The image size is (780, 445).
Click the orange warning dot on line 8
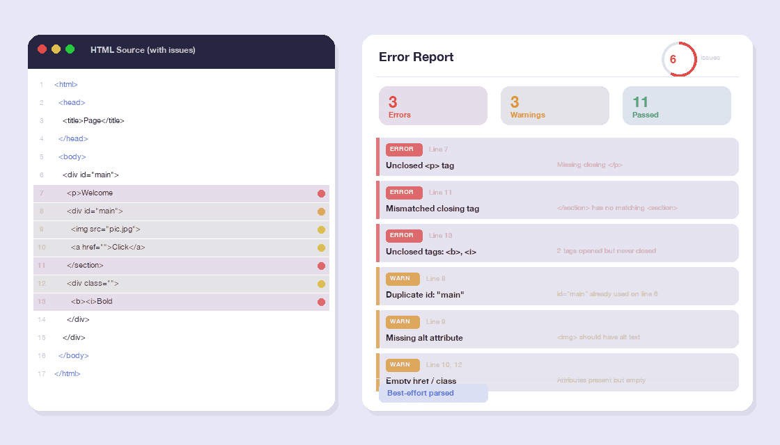pos(321,212)
